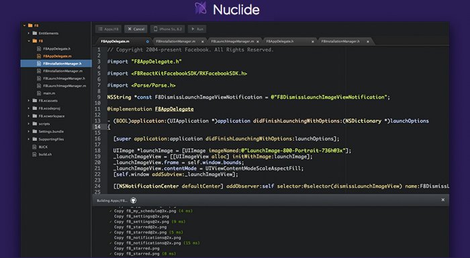Expand the Entitlements folder arrow
The width and height of the screenshot is (470, 258).
pyautogui.click(x=29, y=34)
